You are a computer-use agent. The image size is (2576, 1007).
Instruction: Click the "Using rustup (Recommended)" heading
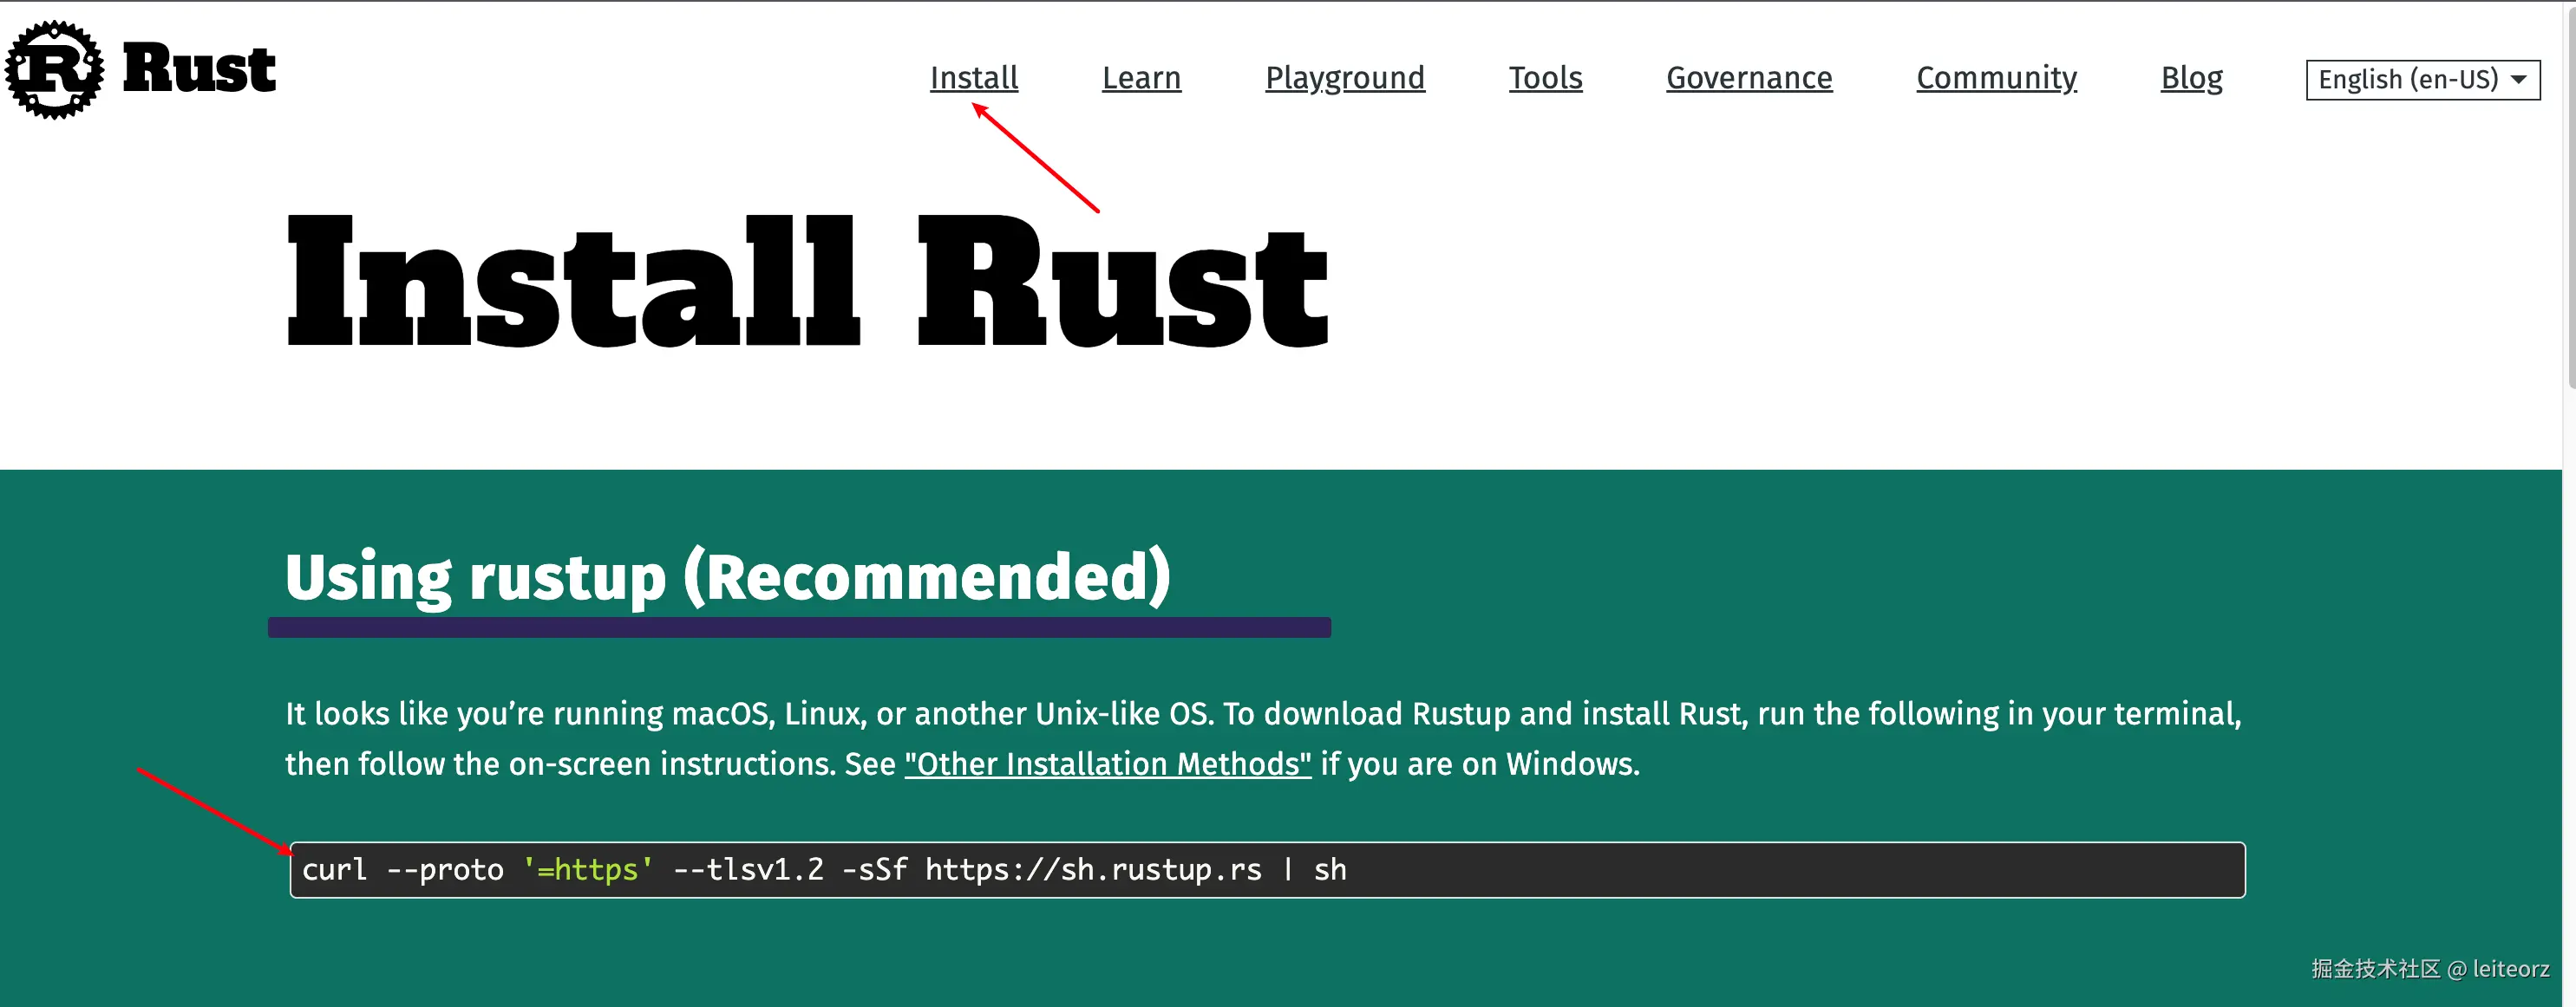point(727,577)
